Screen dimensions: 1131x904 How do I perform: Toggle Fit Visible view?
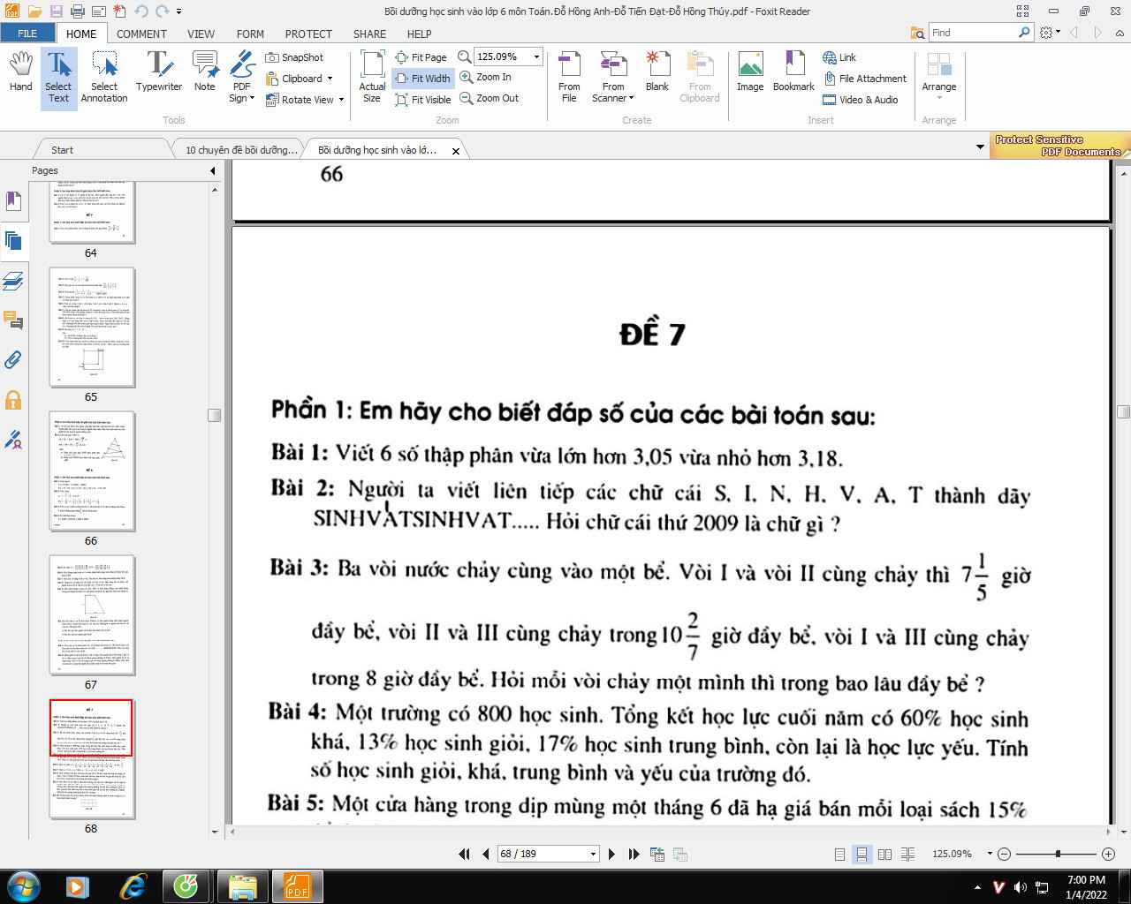422,100
